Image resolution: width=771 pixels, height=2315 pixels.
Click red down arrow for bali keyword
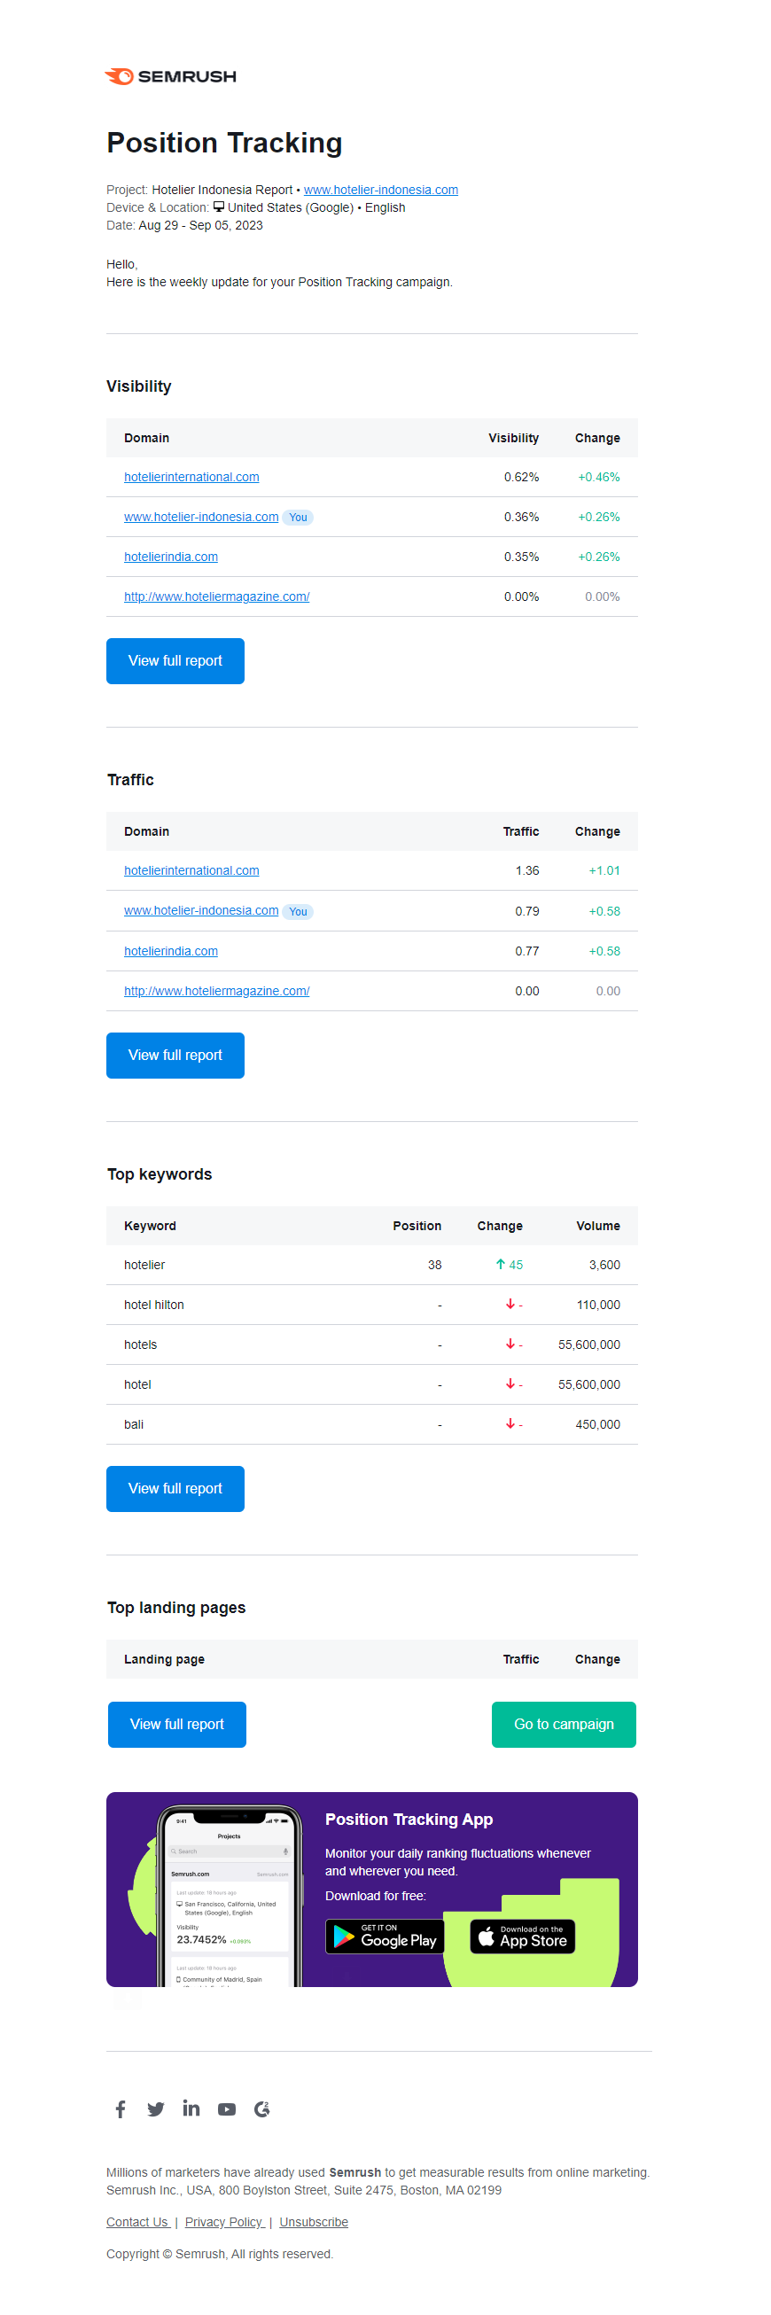click(510, 1423)
